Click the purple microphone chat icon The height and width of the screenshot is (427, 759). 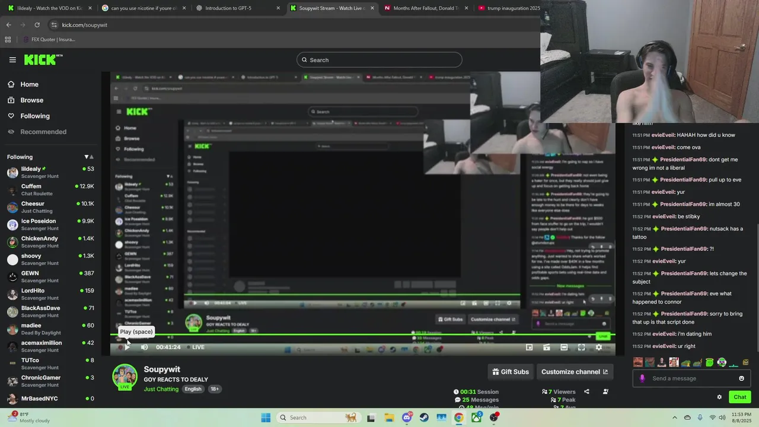(x=642, y=378)
